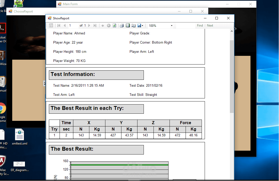
Task: Click the find text input box
Action: [186, 25]
